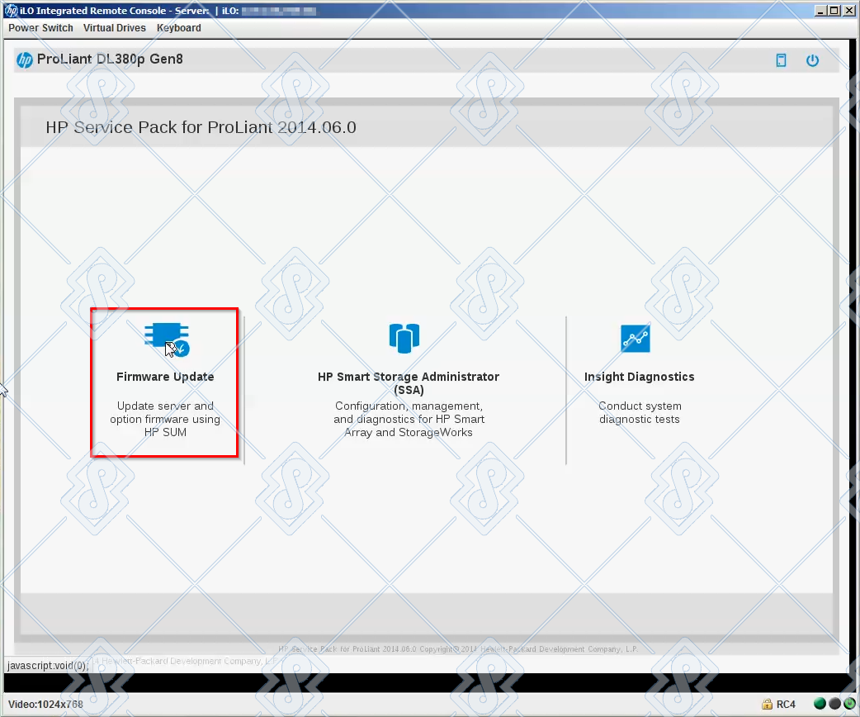Viewport: 860px width, 717px height.
Task: Maximize the iLO Remote Console window
Action: pyautogui.click(x=834, y=11)
